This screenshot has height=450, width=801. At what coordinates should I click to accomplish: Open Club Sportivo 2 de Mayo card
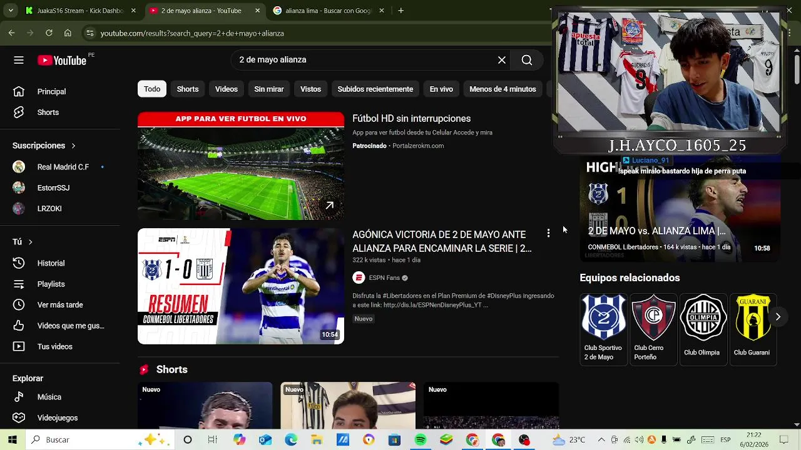tap(603, 329)
